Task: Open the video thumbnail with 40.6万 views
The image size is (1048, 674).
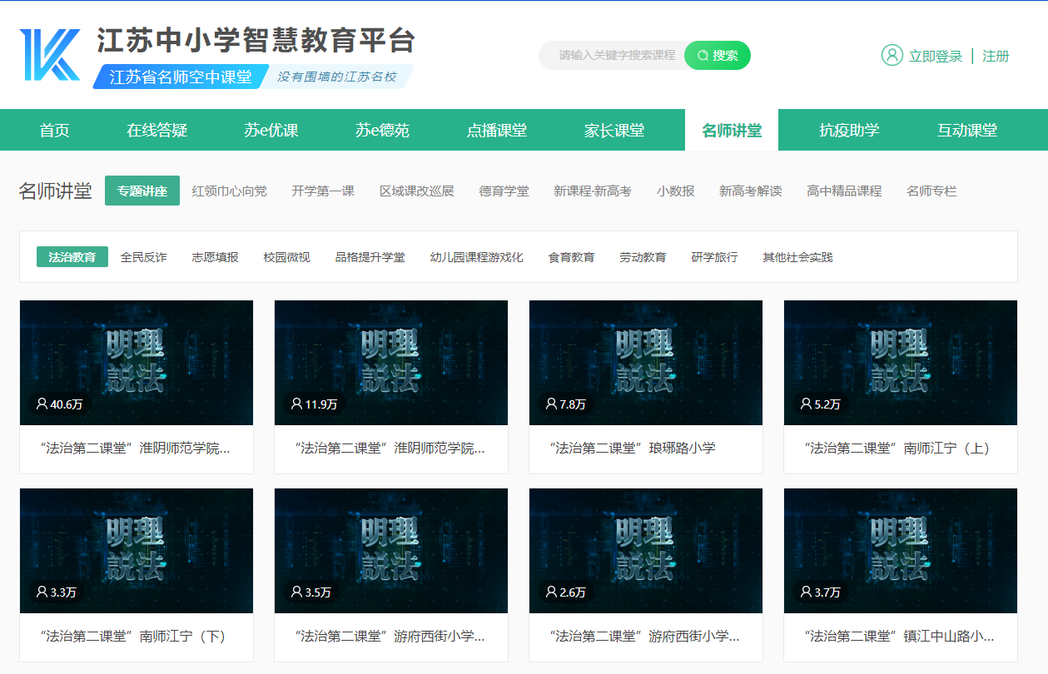Action: click(137, 362)
